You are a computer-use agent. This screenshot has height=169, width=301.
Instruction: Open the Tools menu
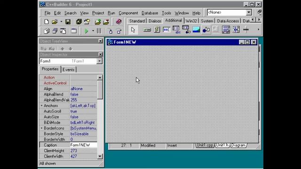pos(166,13)
